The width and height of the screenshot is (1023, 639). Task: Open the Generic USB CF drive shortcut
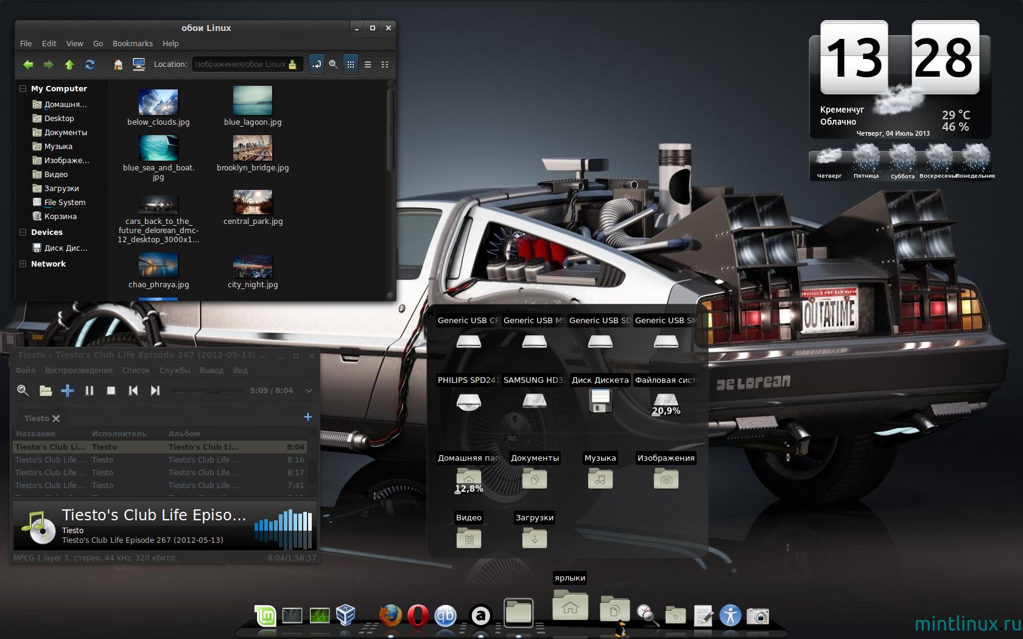(469, 341)
